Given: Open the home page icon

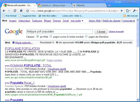Looking at the screenshot, I should coord(21,11).
